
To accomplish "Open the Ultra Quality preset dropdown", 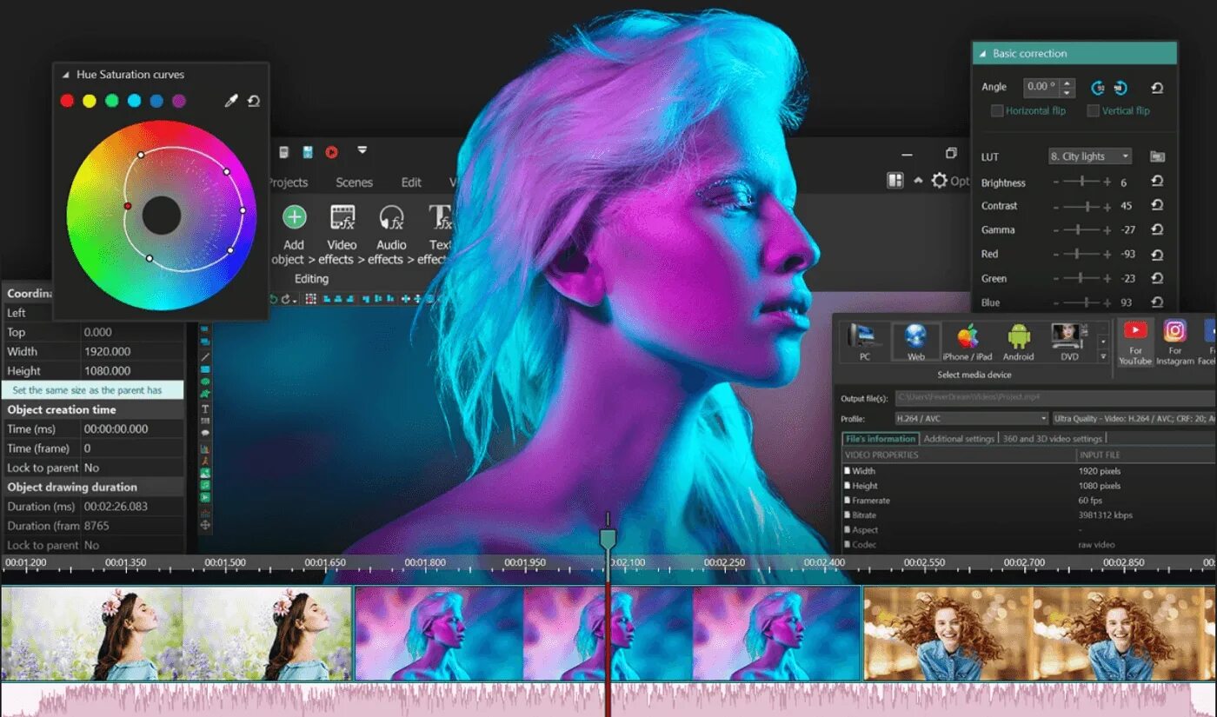I will pyautogui.click(x=1134, y=419).
